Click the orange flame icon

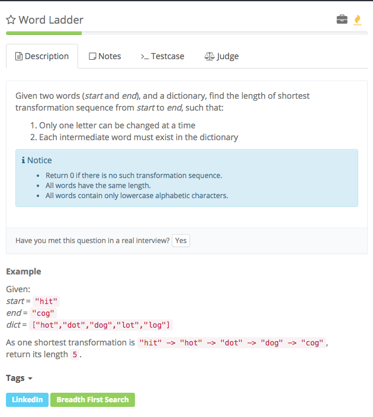click(357, 20)
